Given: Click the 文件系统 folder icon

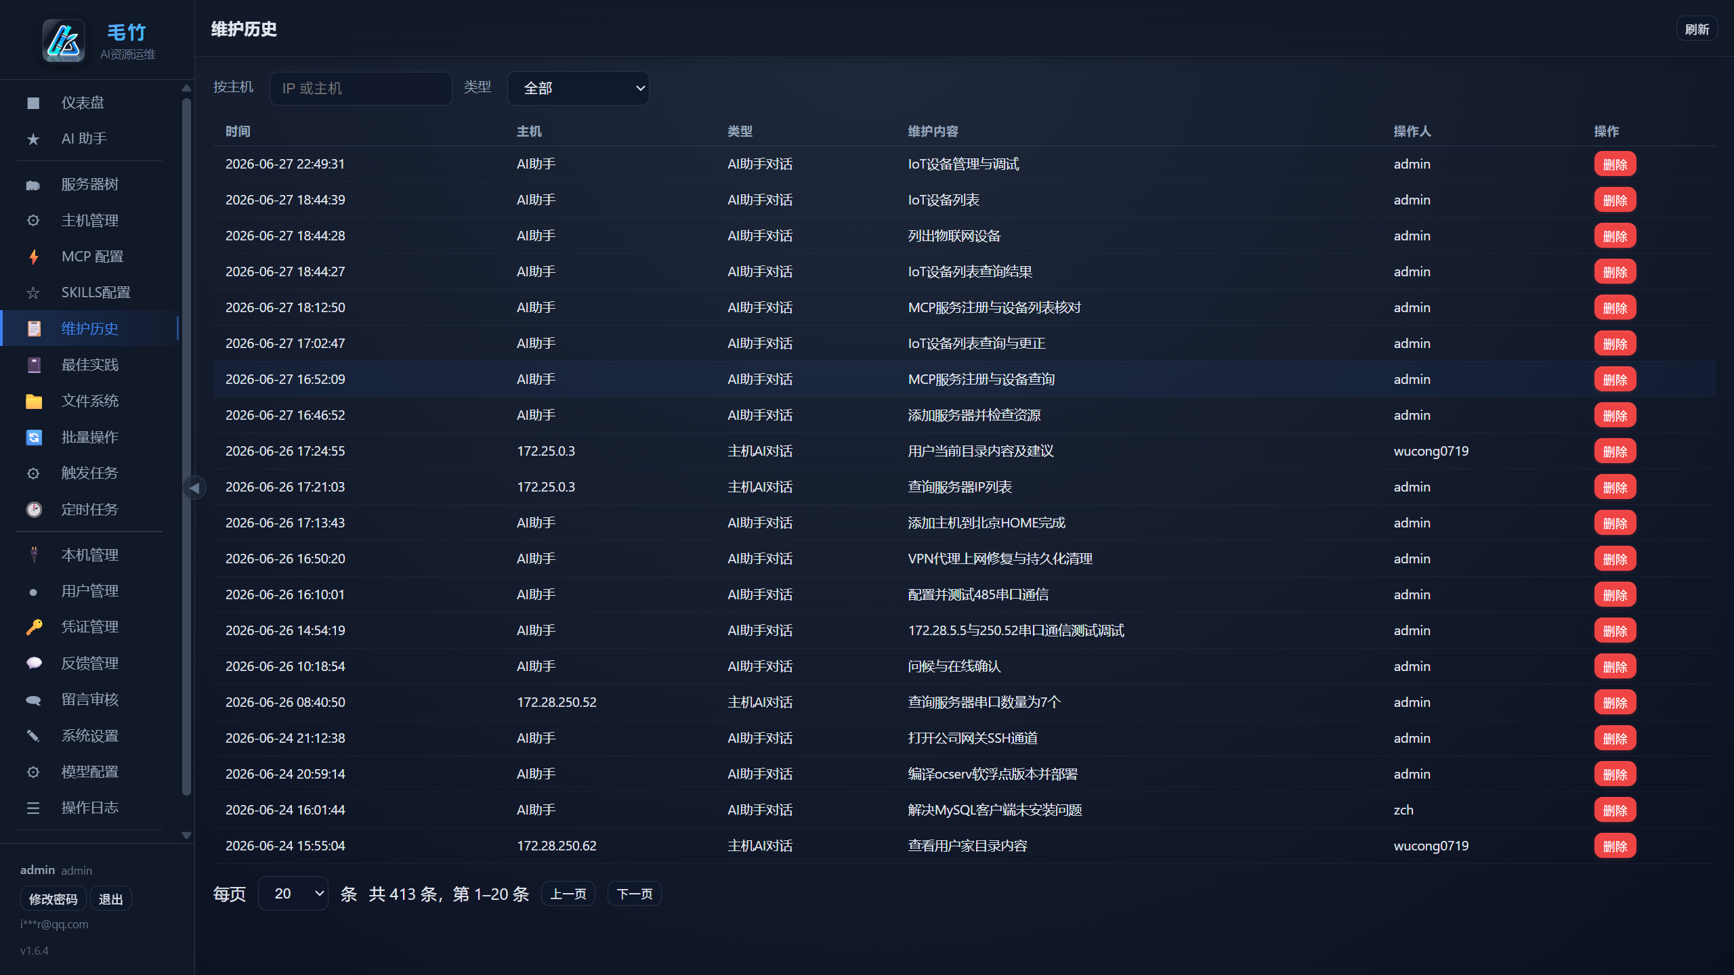Looking at the screenshot, I should click(x=33, y=401).
